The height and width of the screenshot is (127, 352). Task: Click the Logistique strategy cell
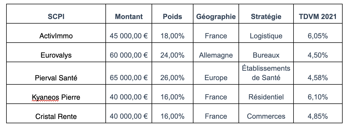tap(266, 33)
